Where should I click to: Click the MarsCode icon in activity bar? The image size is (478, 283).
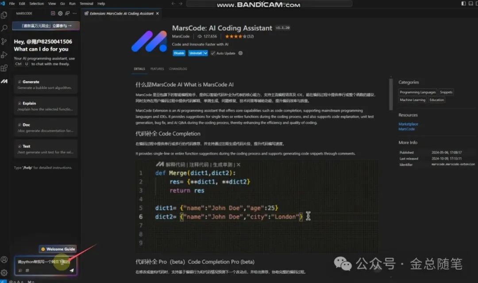click(4, 82)
